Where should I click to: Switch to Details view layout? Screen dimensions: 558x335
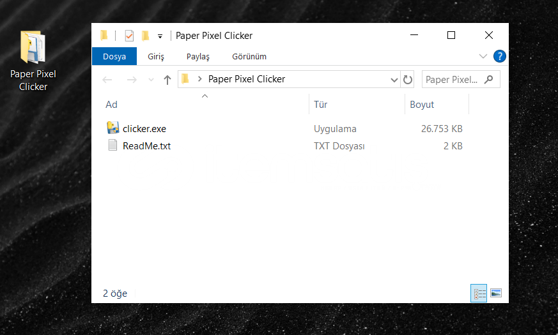[478, 293]
